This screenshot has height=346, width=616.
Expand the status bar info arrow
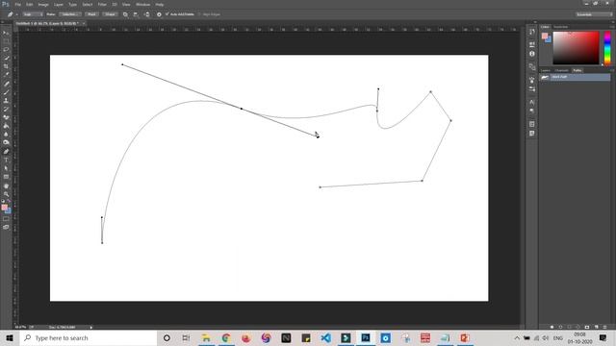[91, 327]
